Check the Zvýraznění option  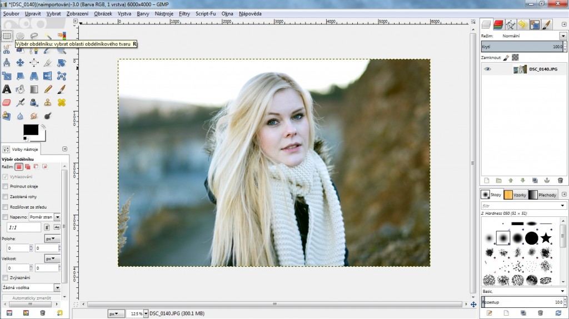tap(5, 278)
